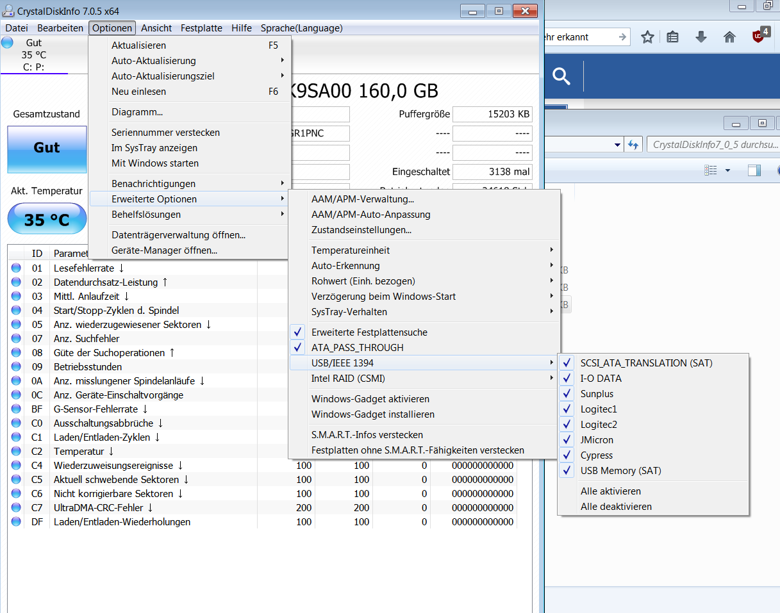The width and height of the screenshot is (780, 613).
Task: Expand the SysTray-Verhalten submenu
Action: click(x=424, y=311)
